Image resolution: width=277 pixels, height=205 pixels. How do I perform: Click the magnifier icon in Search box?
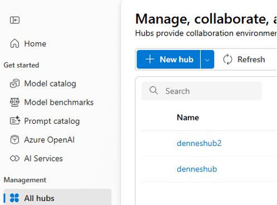click(154, 91)
